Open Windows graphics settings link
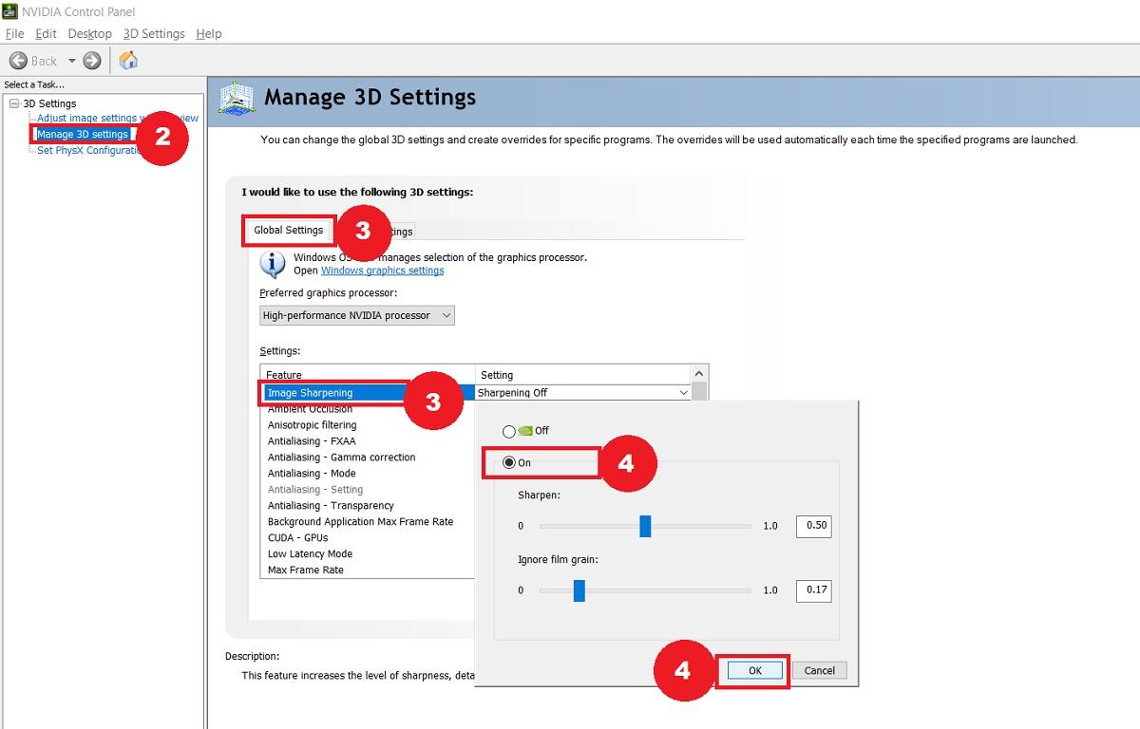Image resolution: width=1140 pixels, height=729 pixels. pos(383,271)
